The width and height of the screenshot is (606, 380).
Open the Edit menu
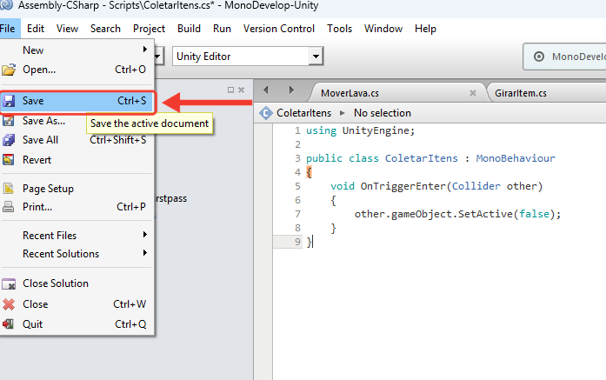click(36, 29)
